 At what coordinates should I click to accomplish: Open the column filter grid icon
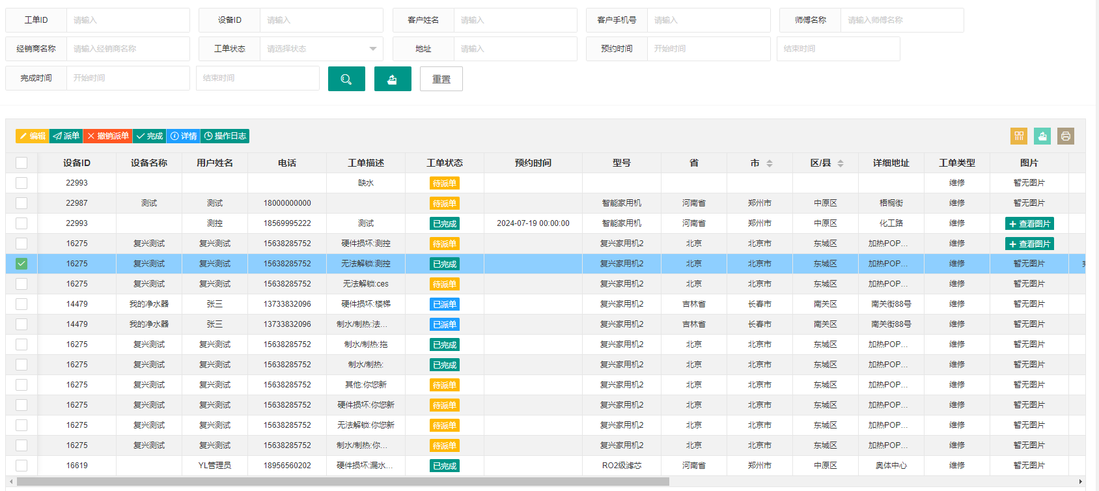pyautogui.click(x=1019, y=136)
